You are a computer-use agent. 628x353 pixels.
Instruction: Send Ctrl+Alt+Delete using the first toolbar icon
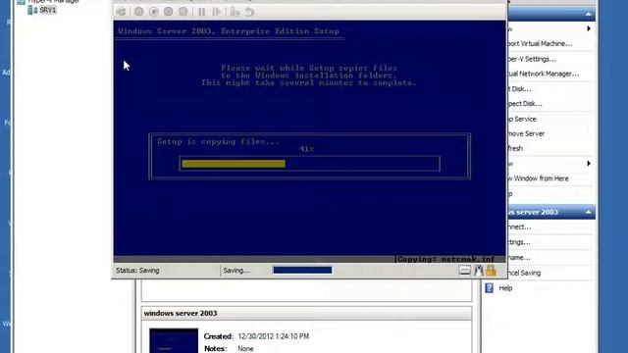pyautogui.click(x=121, y=12)
